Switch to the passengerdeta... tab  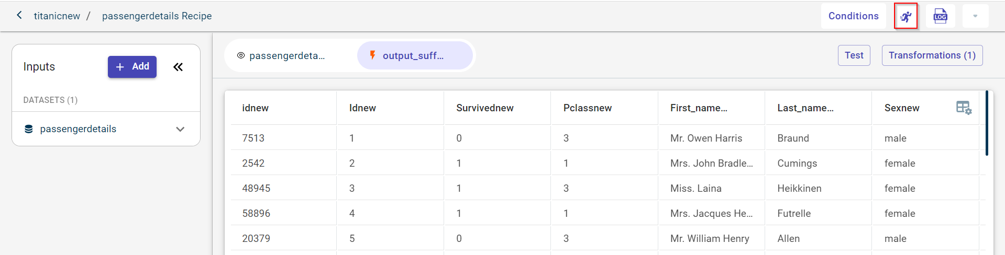[x=286, y=56]
